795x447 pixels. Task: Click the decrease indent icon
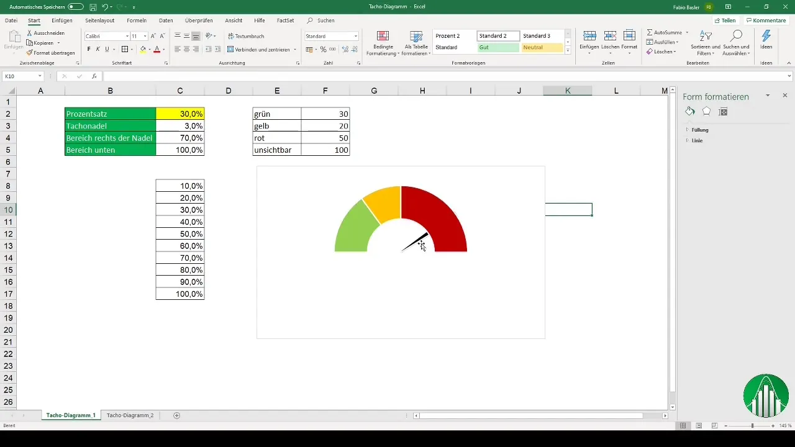point(209,49)
